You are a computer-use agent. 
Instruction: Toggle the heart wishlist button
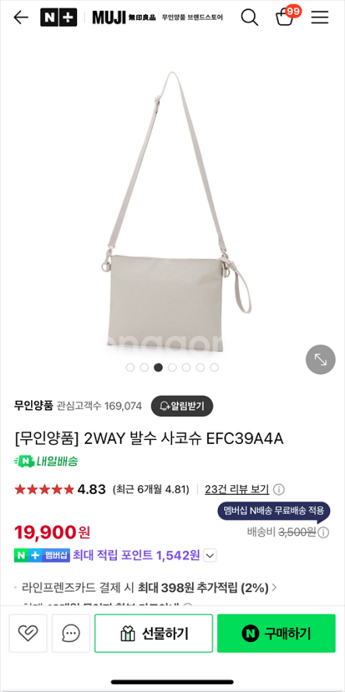coord(28,633)
